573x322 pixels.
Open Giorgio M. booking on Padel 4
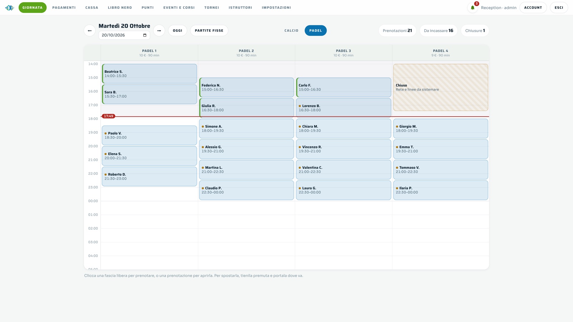click(440, 128)
